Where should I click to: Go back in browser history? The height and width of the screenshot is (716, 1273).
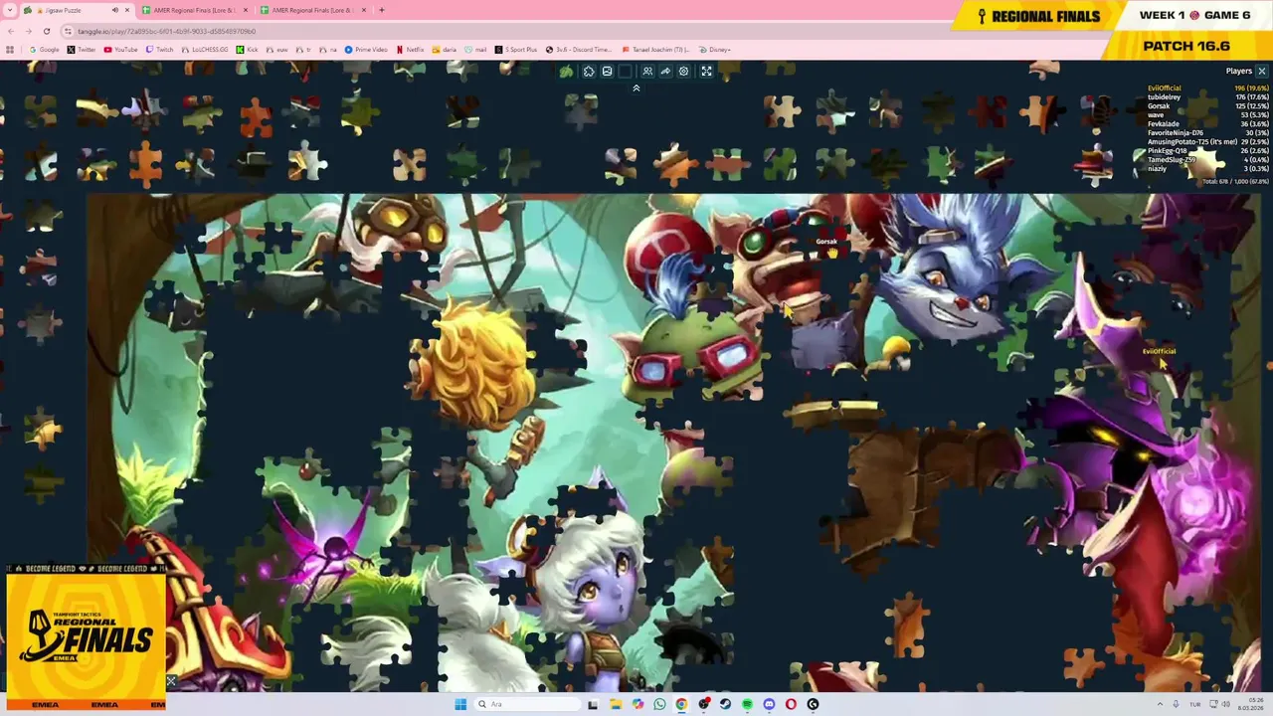11,31
